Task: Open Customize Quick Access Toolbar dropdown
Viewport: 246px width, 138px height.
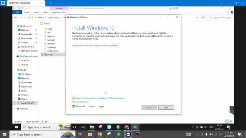Action: pyautogui.click(x=26, y=8)
